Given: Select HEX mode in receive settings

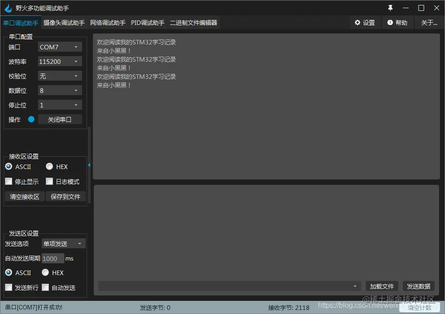Looking at the screenshot, I should point(49,167).
